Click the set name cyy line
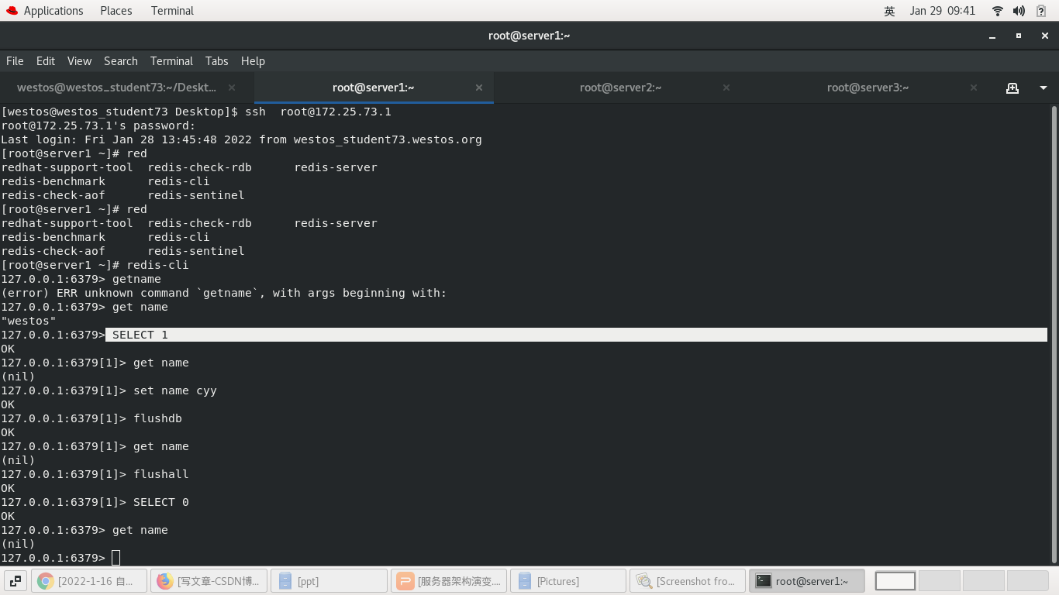 [109, 390]
